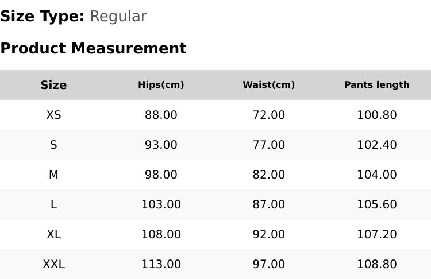431x279 pixels.
Task: Select the Regular size type value
Action: click(x=118, y=17)
